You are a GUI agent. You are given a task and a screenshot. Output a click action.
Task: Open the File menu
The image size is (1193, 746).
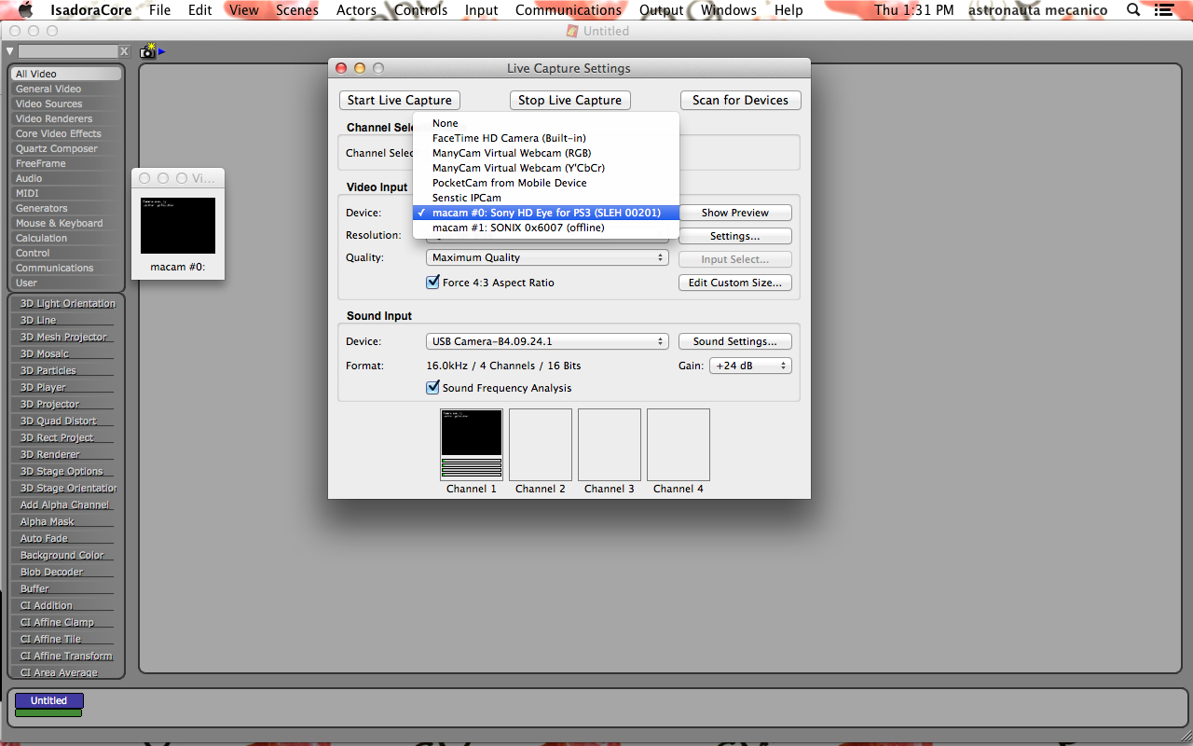tap(160, 10)
